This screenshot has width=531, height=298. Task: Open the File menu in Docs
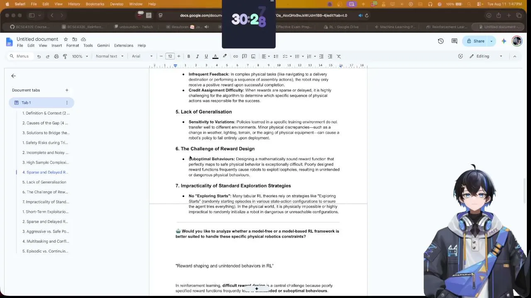20,46
